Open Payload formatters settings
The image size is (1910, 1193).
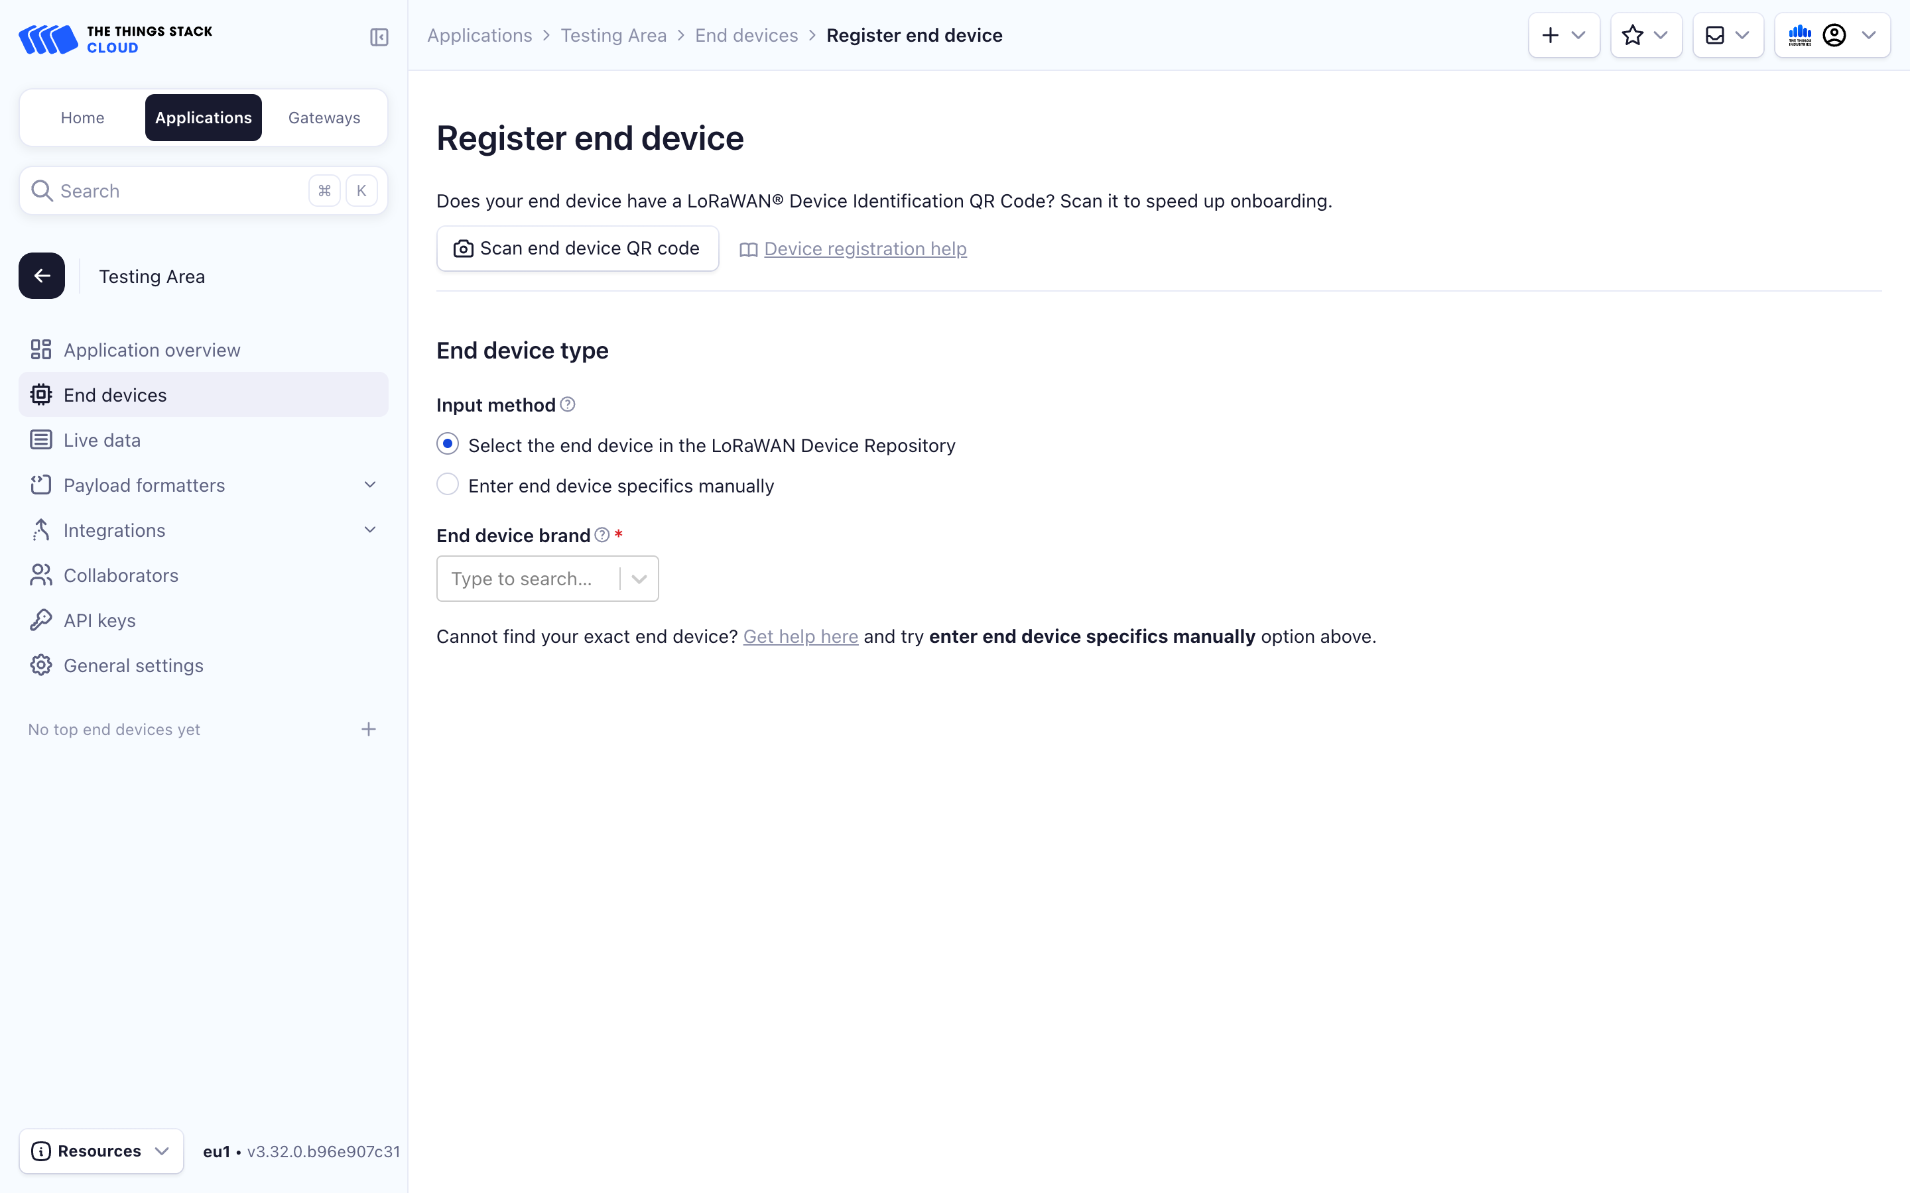(x=143, y=484)
